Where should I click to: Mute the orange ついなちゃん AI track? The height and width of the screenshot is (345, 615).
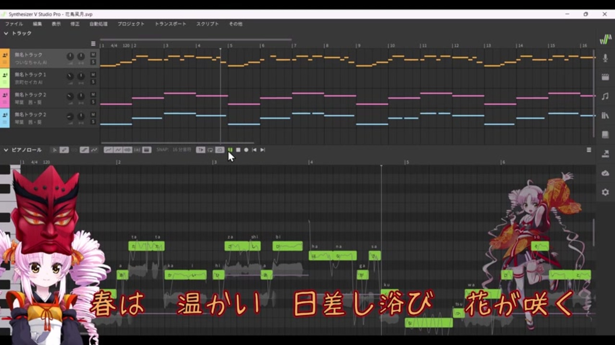[93, 55]
